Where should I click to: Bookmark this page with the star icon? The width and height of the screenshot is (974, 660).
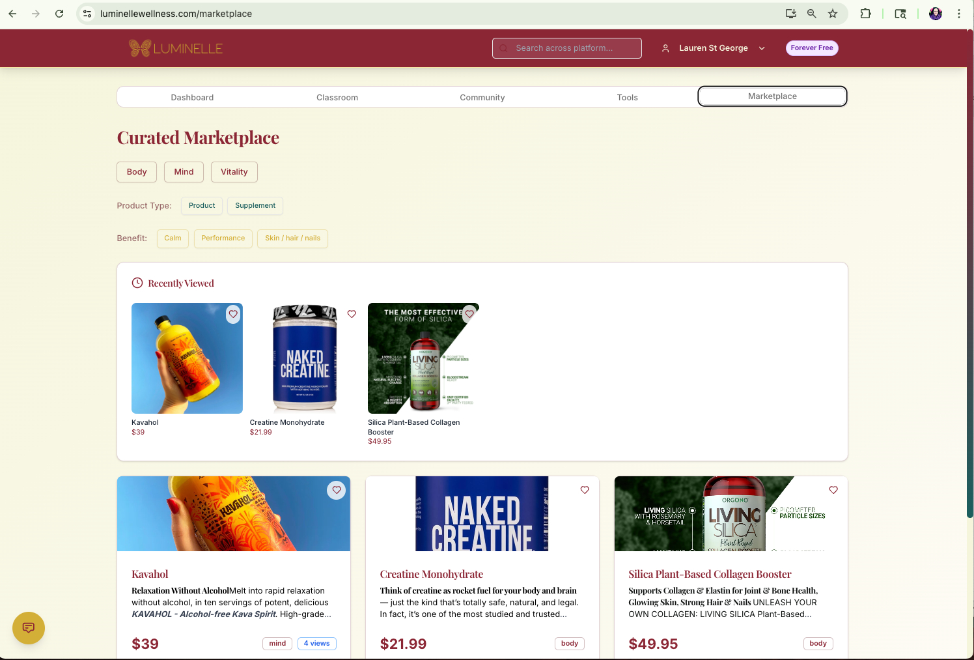(833, 14)
